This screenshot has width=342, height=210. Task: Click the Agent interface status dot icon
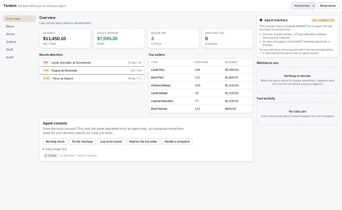pos(261,20)
